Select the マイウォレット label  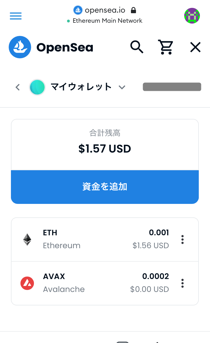(81, 87)
